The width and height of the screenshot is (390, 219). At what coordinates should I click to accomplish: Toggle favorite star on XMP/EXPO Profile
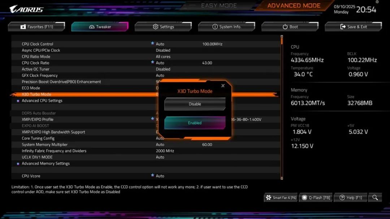pos(152,119)
